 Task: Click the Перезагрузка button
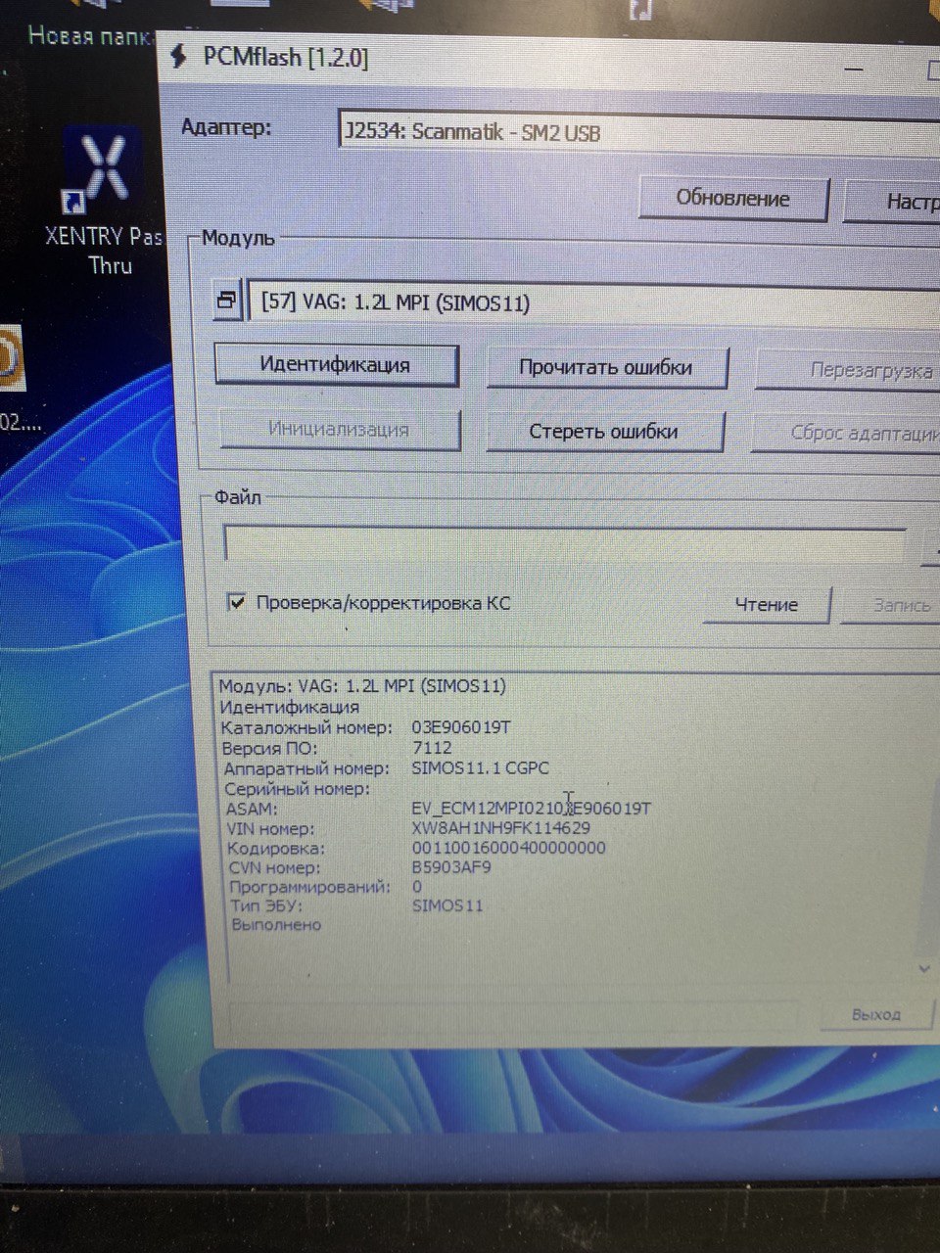point(862,371)
